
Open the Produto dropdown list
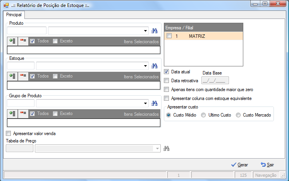point(145,30)
